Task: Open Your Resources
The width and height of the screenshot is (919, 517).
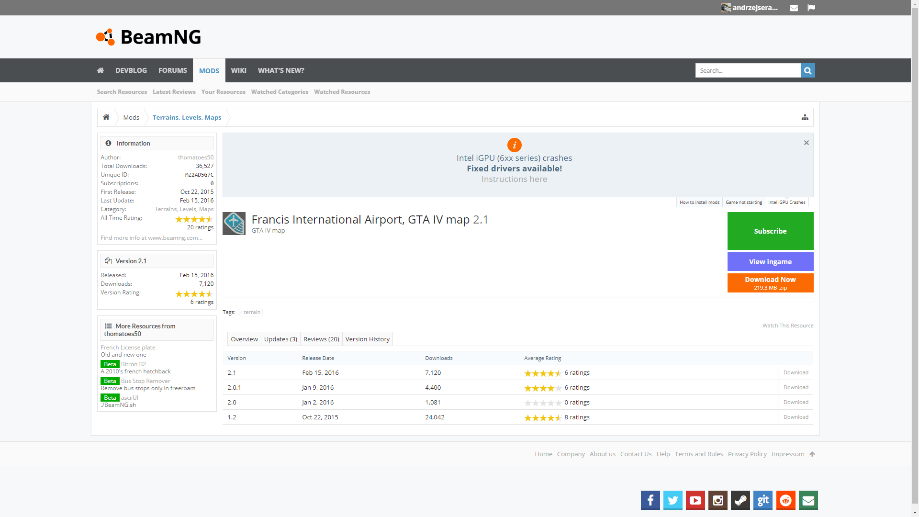Action: (223, 92)
